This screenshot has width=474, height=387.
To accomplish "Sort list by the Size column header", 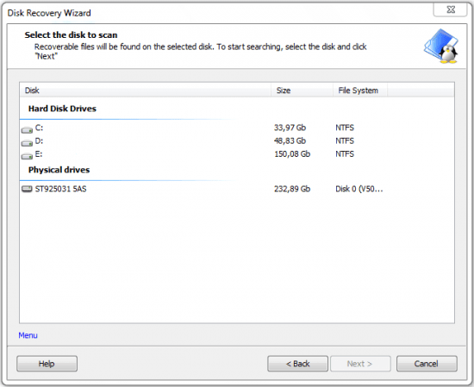I will [302, 91].
